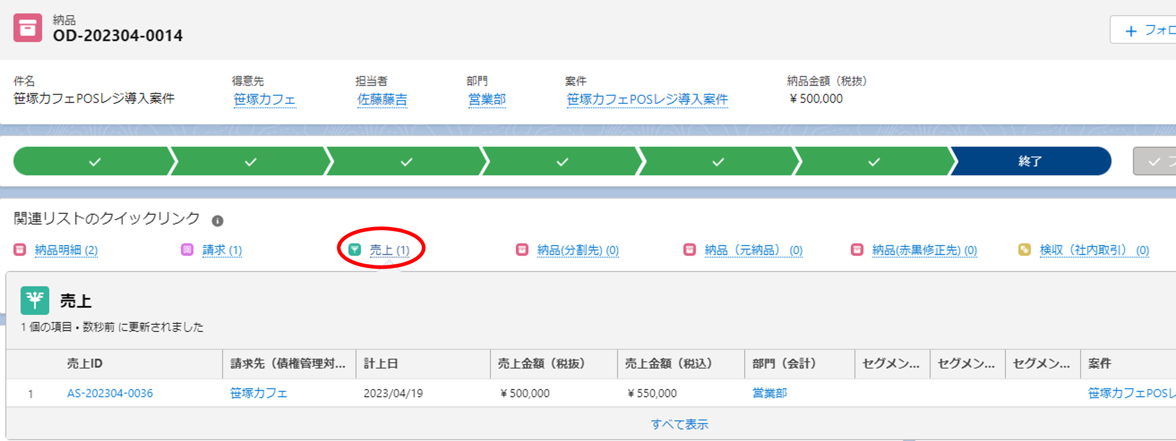Open the 佐藤藤吉 owner link
Image resolution: width=1176 pixels, height=441 pixels.
click(382, 99)
